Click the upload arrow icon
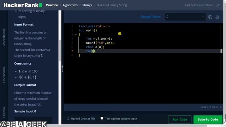This screenshot has width=226, height=127. pyautogui.click(x=68, y=119)
